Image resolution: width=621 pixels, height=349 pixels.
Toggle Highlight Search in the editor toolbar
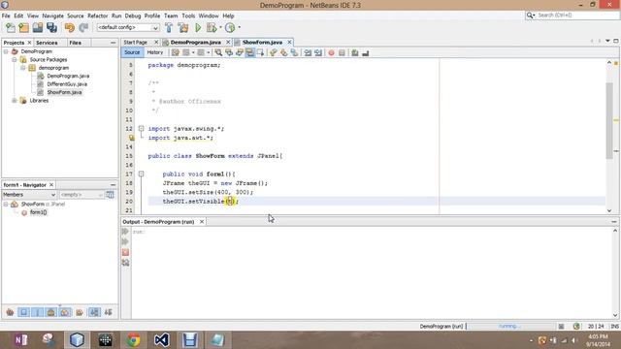coord(250,52)
